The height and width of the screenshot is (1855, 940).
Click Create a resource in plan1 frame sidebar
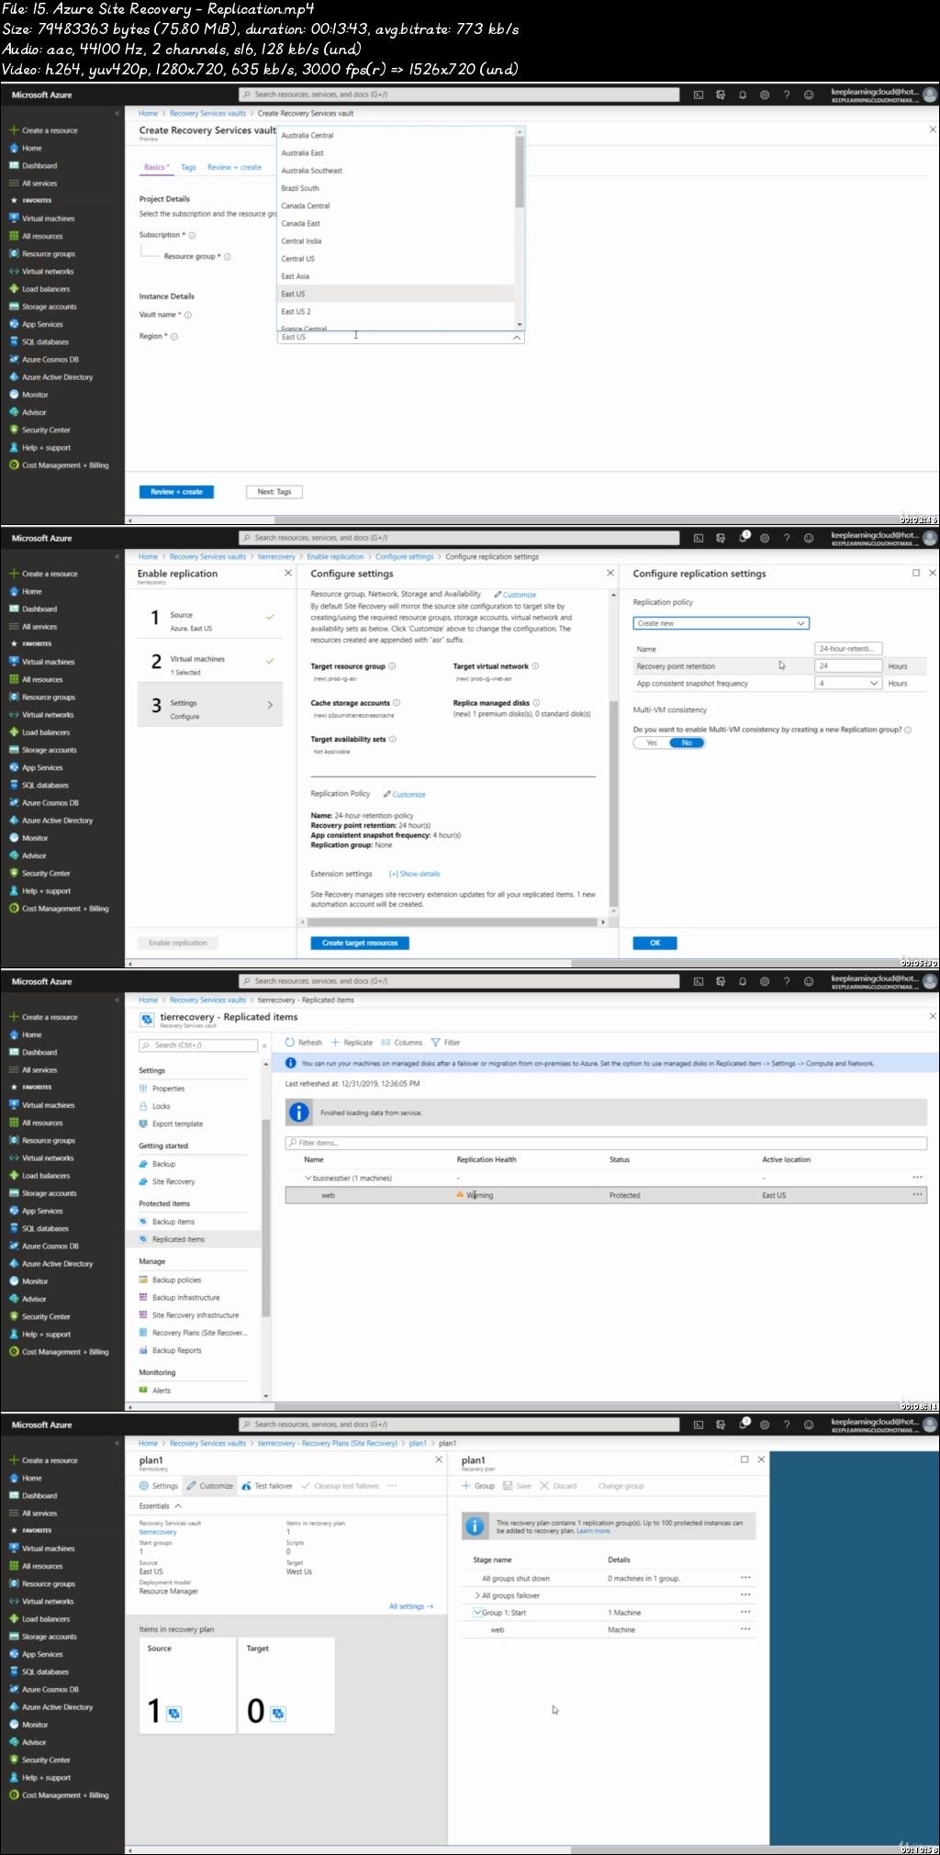(50, 1460)
